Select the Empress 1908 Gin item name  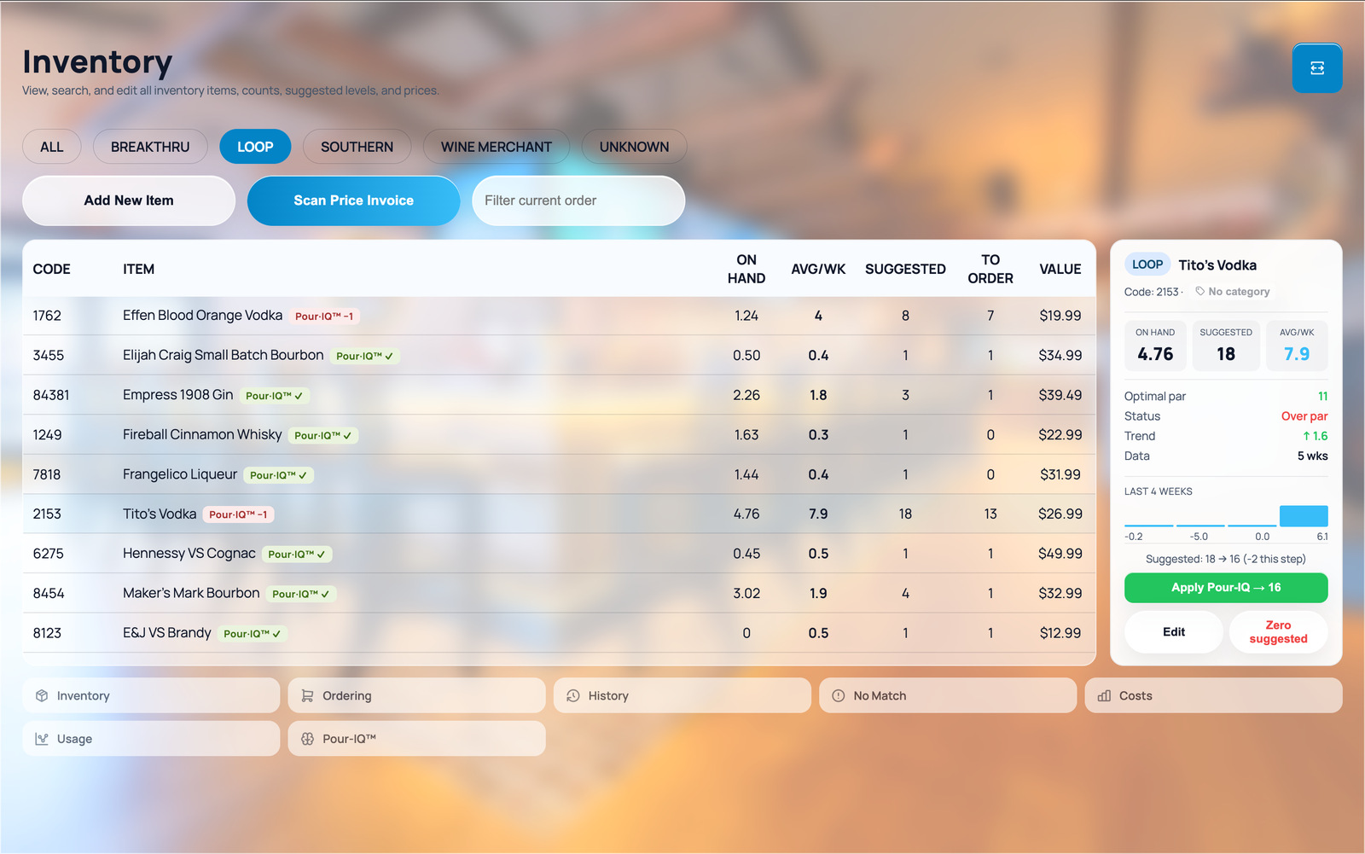(177, 395)
